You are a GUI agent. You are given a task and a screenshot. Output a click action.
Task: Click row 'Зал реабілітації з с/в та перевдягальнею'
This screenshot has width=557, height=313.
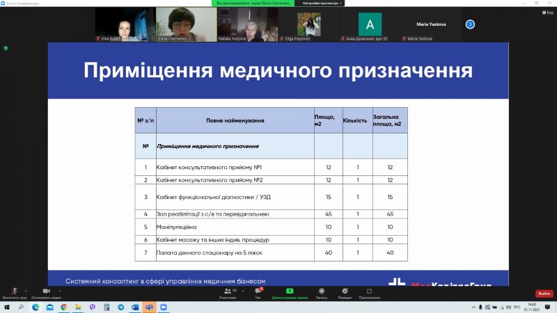(271, 214)
